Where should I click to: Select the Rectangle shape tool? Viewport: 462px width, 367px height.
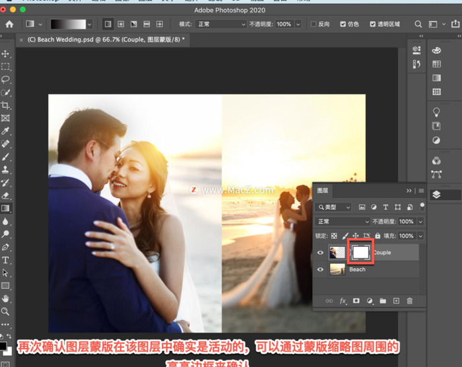[x=5, y=286]
